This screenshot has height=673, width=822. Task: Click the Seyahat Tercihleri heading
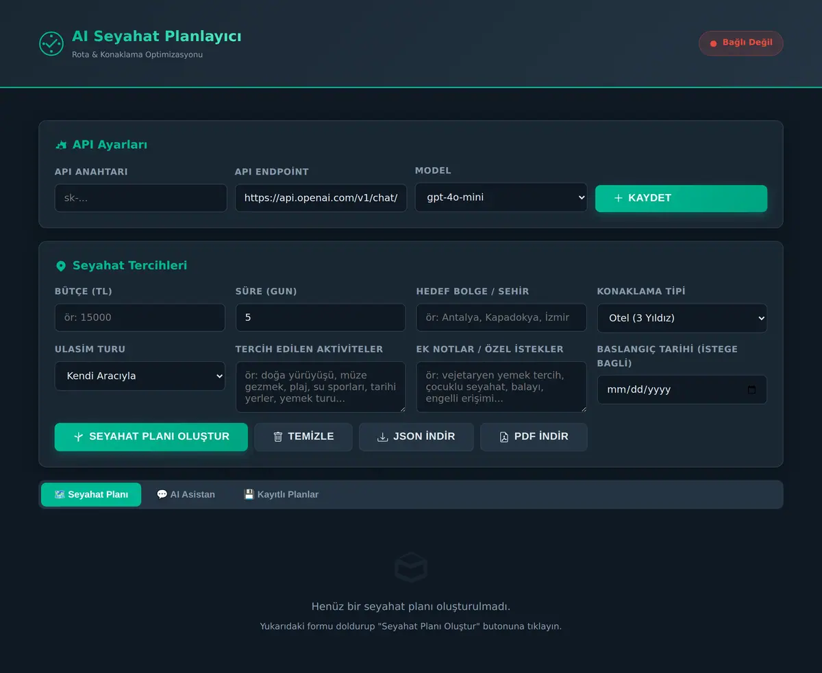pyautogui.click(x=129, y=266)
